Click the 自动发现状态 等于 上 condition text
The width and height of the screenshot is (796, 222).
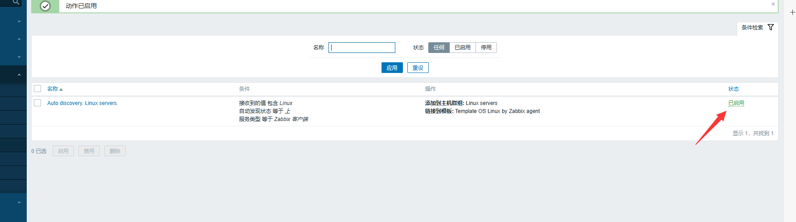click(265, 111)
